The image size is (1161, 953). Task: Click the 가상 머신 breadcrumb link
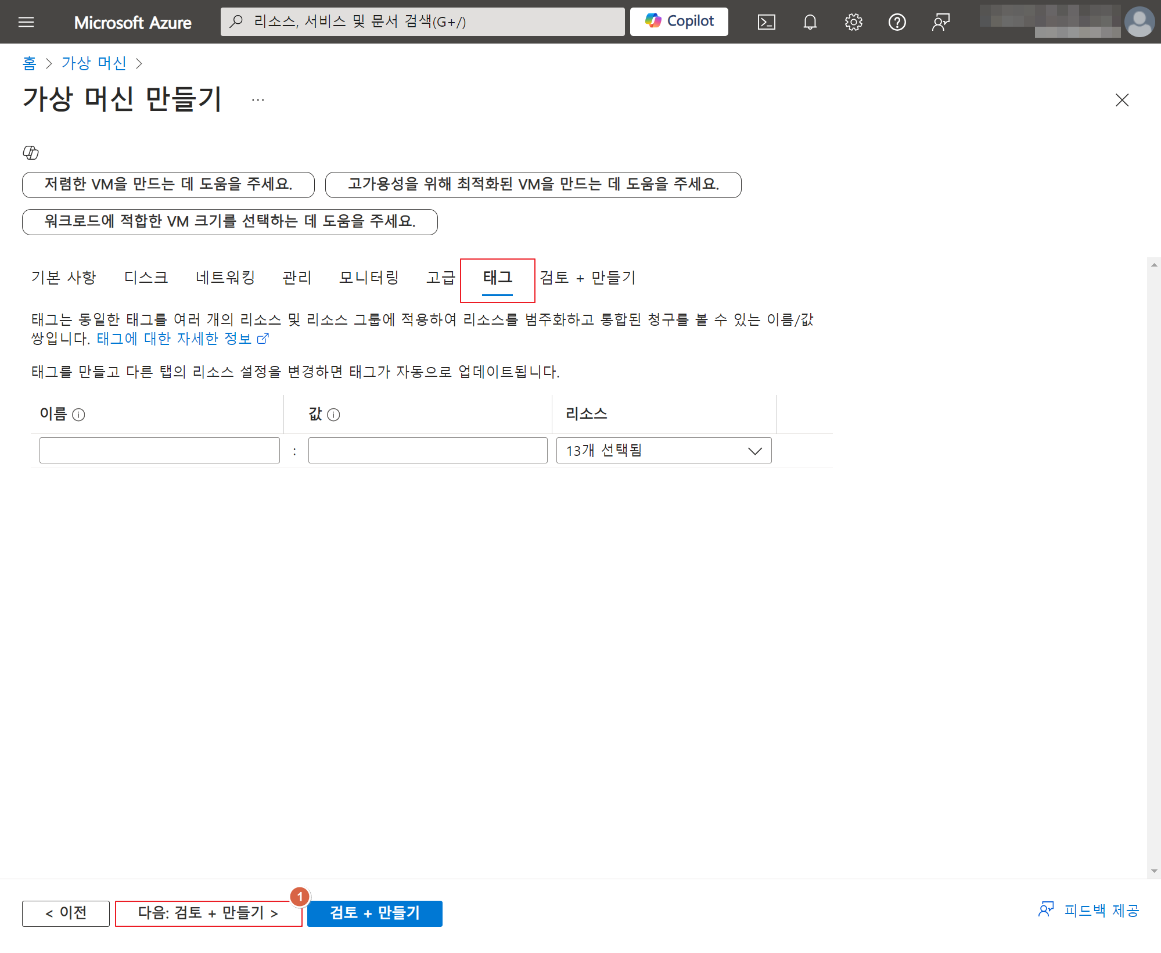point(94,63)
